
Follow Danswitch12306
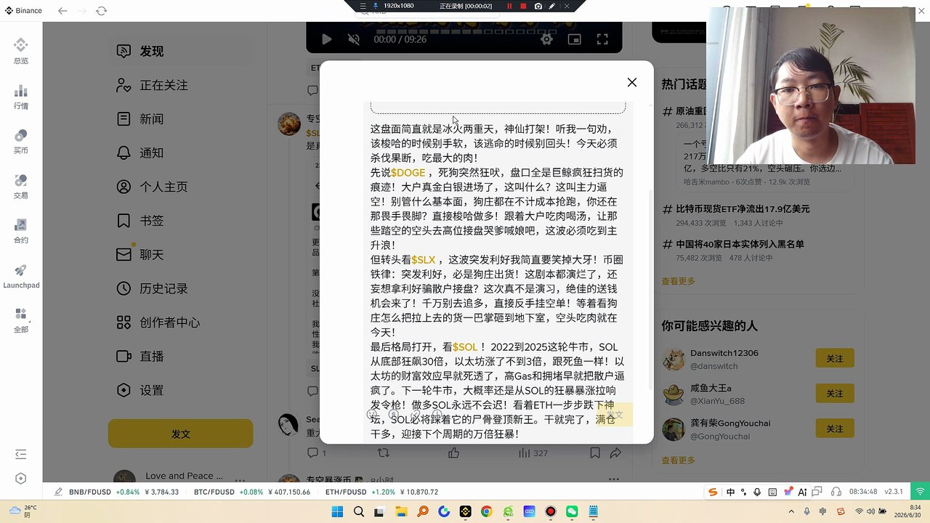point(835,358)
